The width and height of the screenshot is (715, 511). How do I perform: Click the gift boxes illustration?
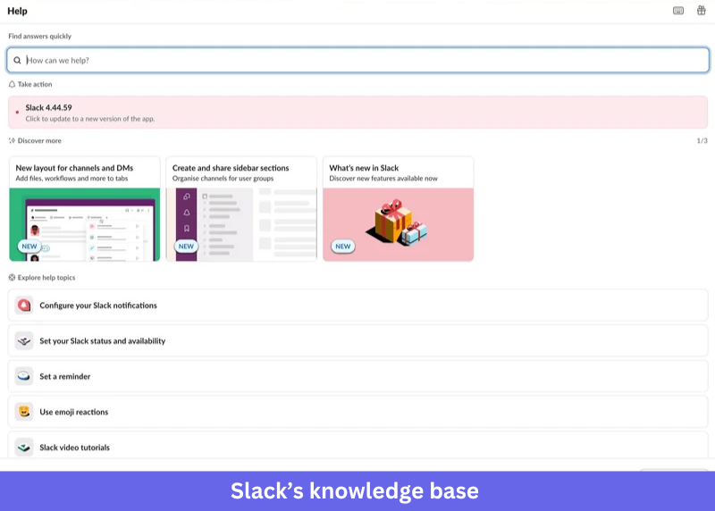397,222
